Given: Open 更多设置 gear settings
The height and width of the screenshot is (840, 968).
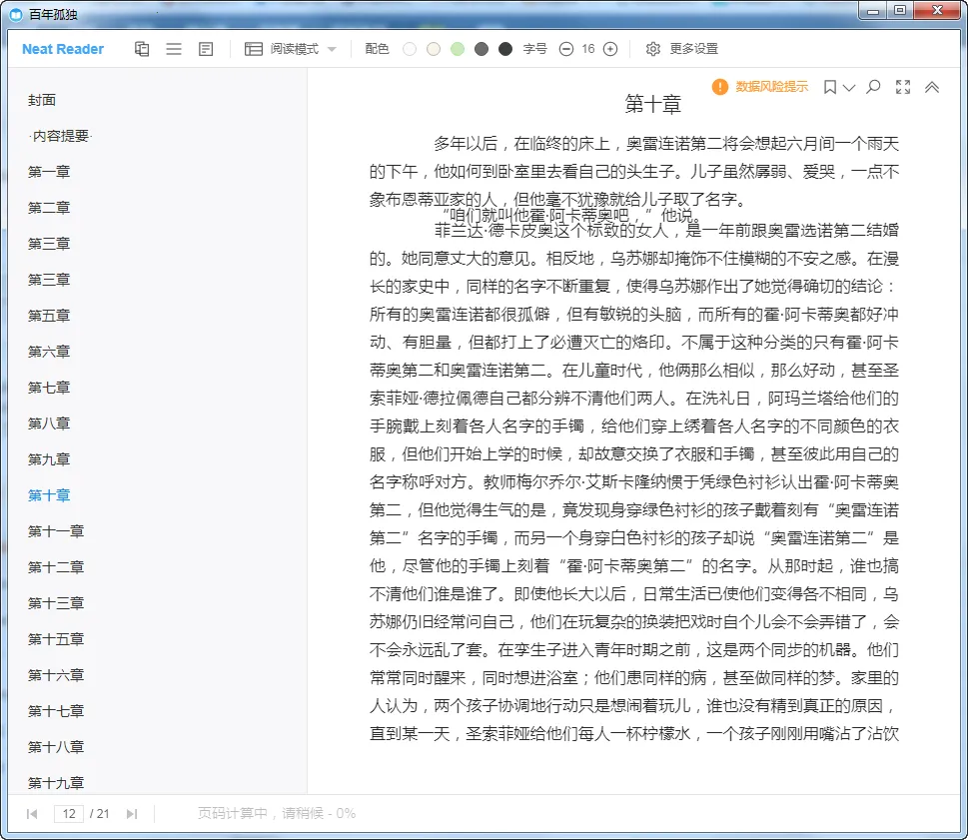Looking at the screenshot, I should click(682, 49).
